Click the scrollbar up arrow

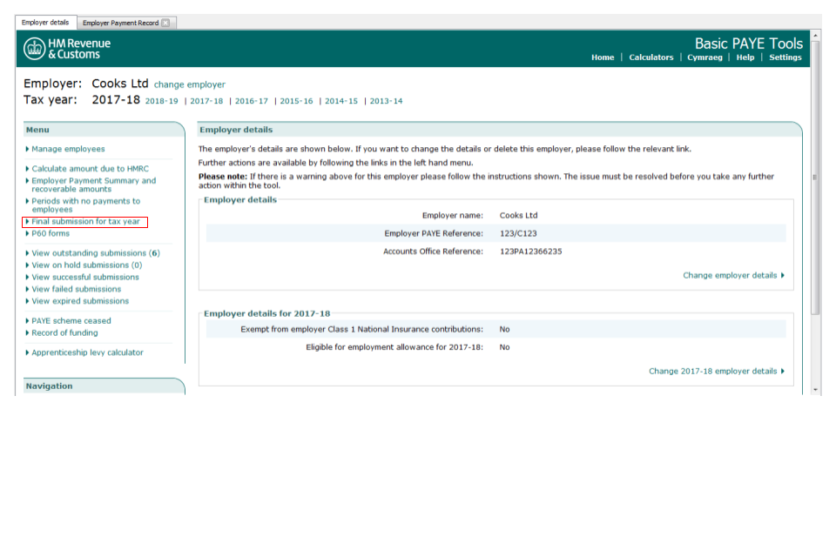point(815,36)
